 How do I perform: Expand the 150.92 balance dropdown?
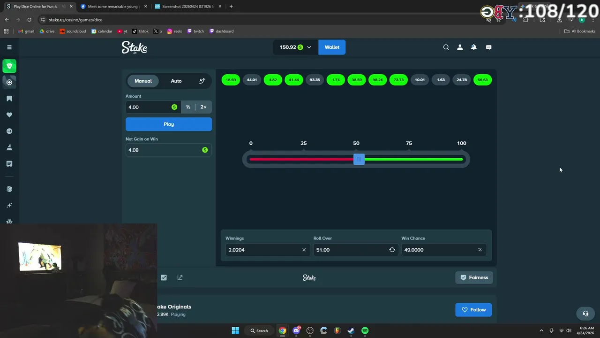pos(295,47)
